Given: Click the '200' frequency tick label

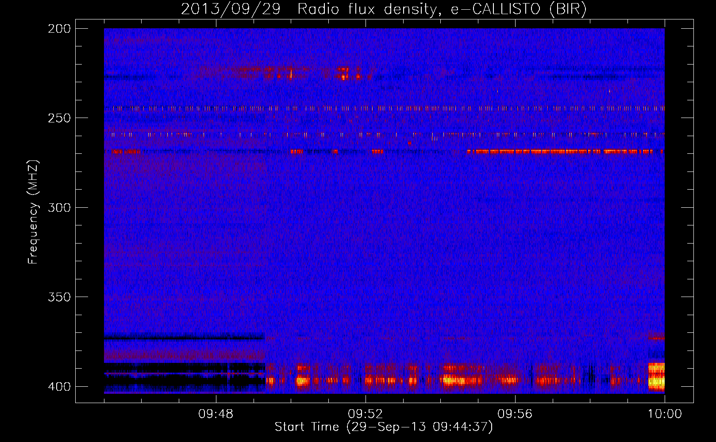Looking at the screenshot, I should pos(59,29).
